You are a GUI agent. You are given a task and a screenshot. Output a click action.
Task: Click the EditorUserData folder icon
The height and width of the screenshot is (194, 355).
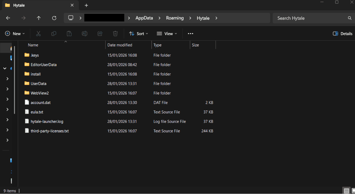click(27, 64)
